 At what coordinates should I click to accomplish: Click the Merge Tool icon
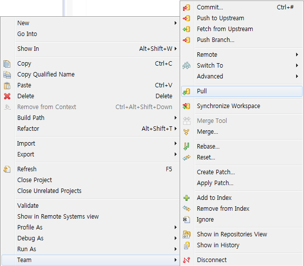point(187,121)
